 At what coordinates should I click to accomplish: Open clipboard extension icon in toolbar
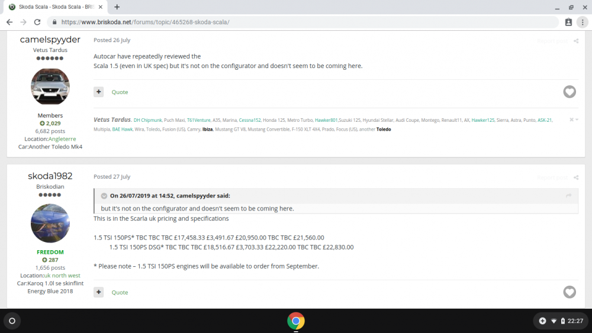[x=568, y=22]
